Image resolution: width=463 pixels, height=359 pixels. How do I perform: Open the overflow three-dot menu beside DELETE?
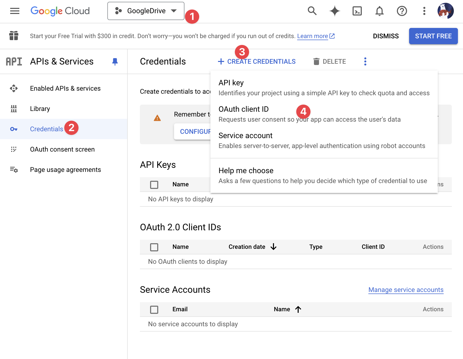pyautogui.click(x=365, y=61)
